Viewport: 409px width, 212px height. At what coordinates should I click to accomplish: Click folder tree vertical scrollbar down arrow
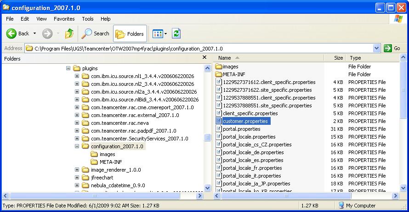point(208,188)
